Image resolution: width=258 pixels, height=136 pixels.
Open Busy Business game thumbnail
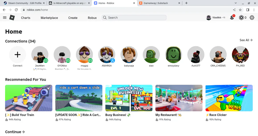click(129, 98)
